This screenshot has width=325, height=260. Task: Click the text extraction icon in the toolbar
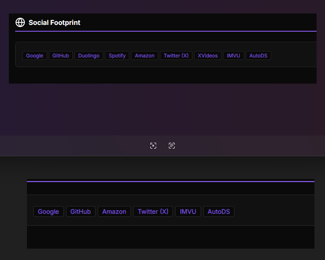coord(172,146)
